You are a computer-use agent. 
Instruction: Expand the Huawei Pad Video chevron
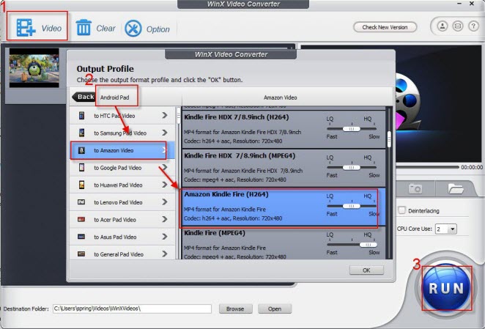[165, 185]
